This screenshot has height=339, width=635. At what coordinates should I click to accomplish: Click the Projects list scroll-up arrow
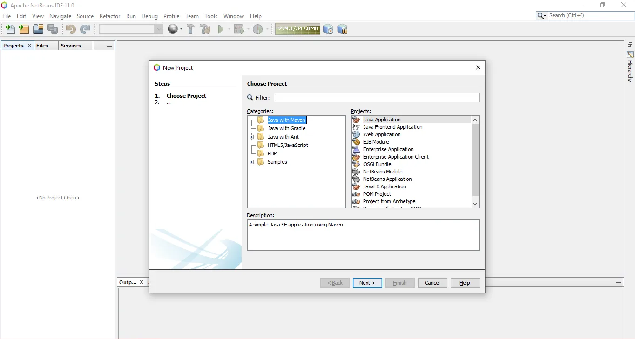pos(475,120)
